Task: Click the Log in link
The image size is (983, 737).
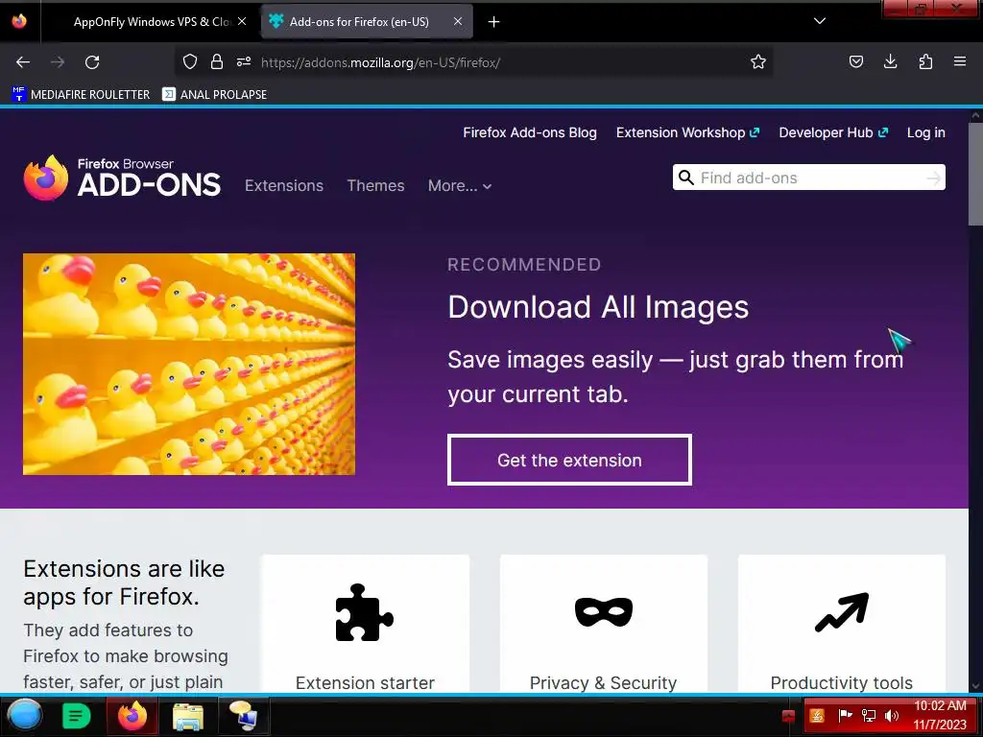Action: click(x=926, y=132)
